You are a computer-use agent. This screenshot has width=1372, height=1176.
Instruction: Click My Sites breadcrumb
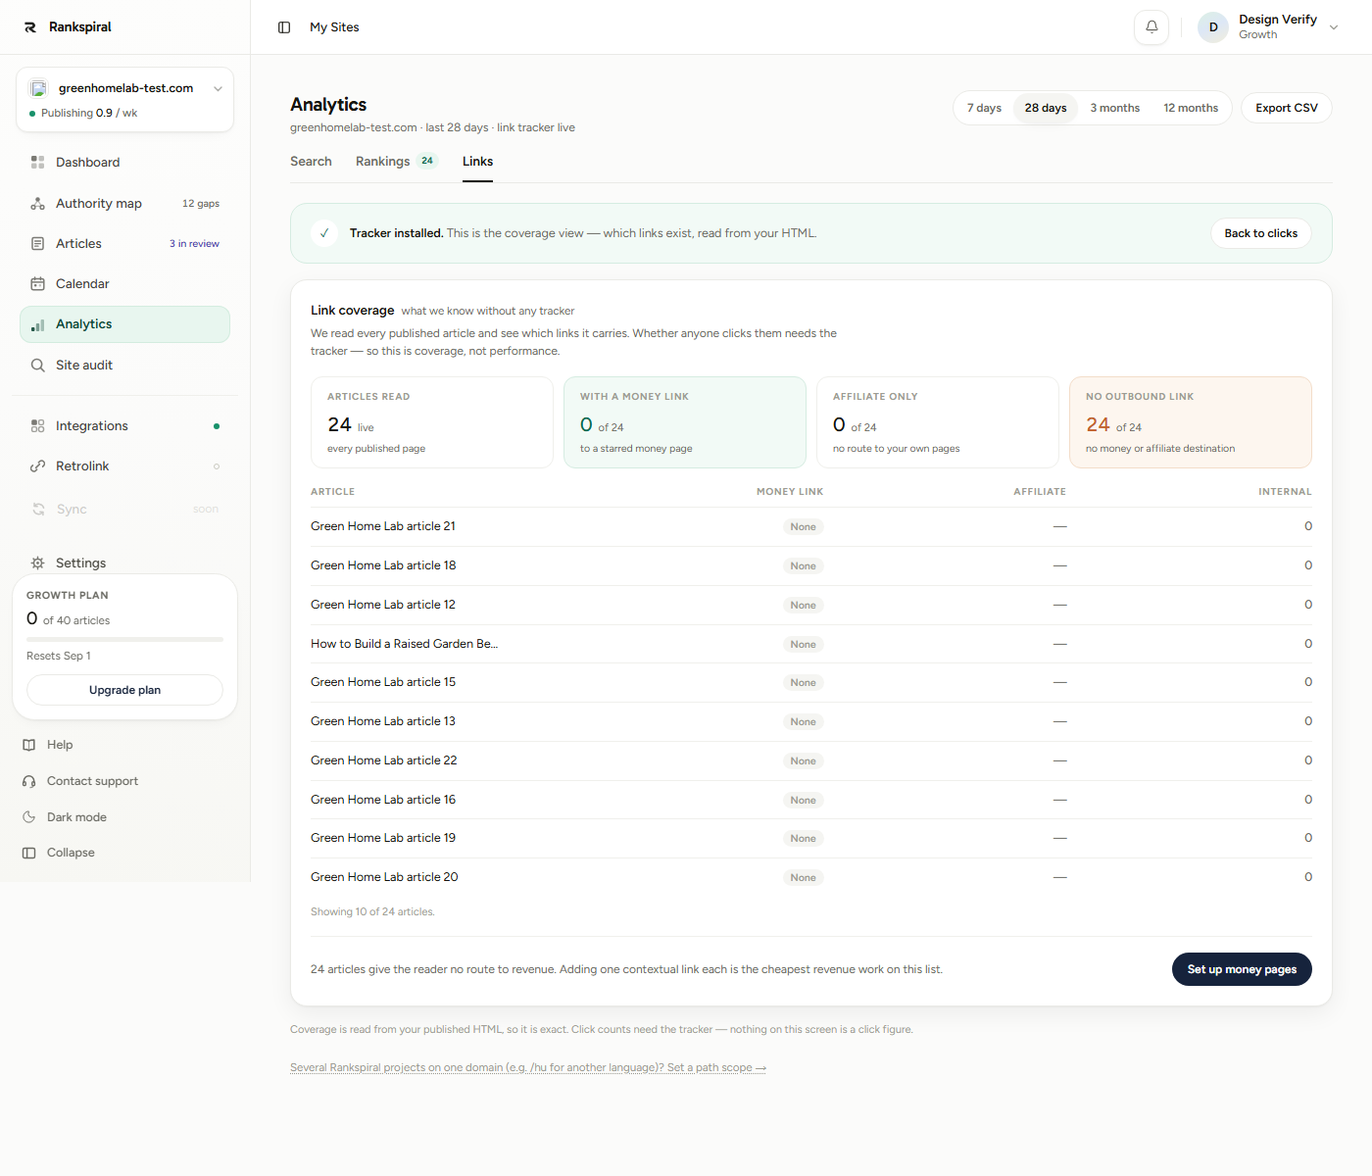coord(334,27)
